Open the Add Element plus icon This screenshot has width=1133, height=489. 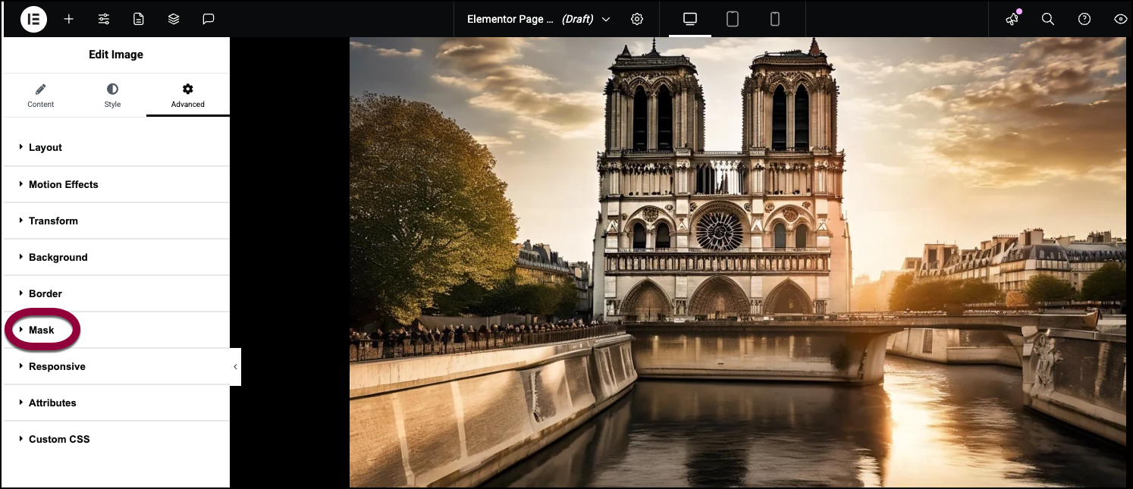[x=69, y=19]
